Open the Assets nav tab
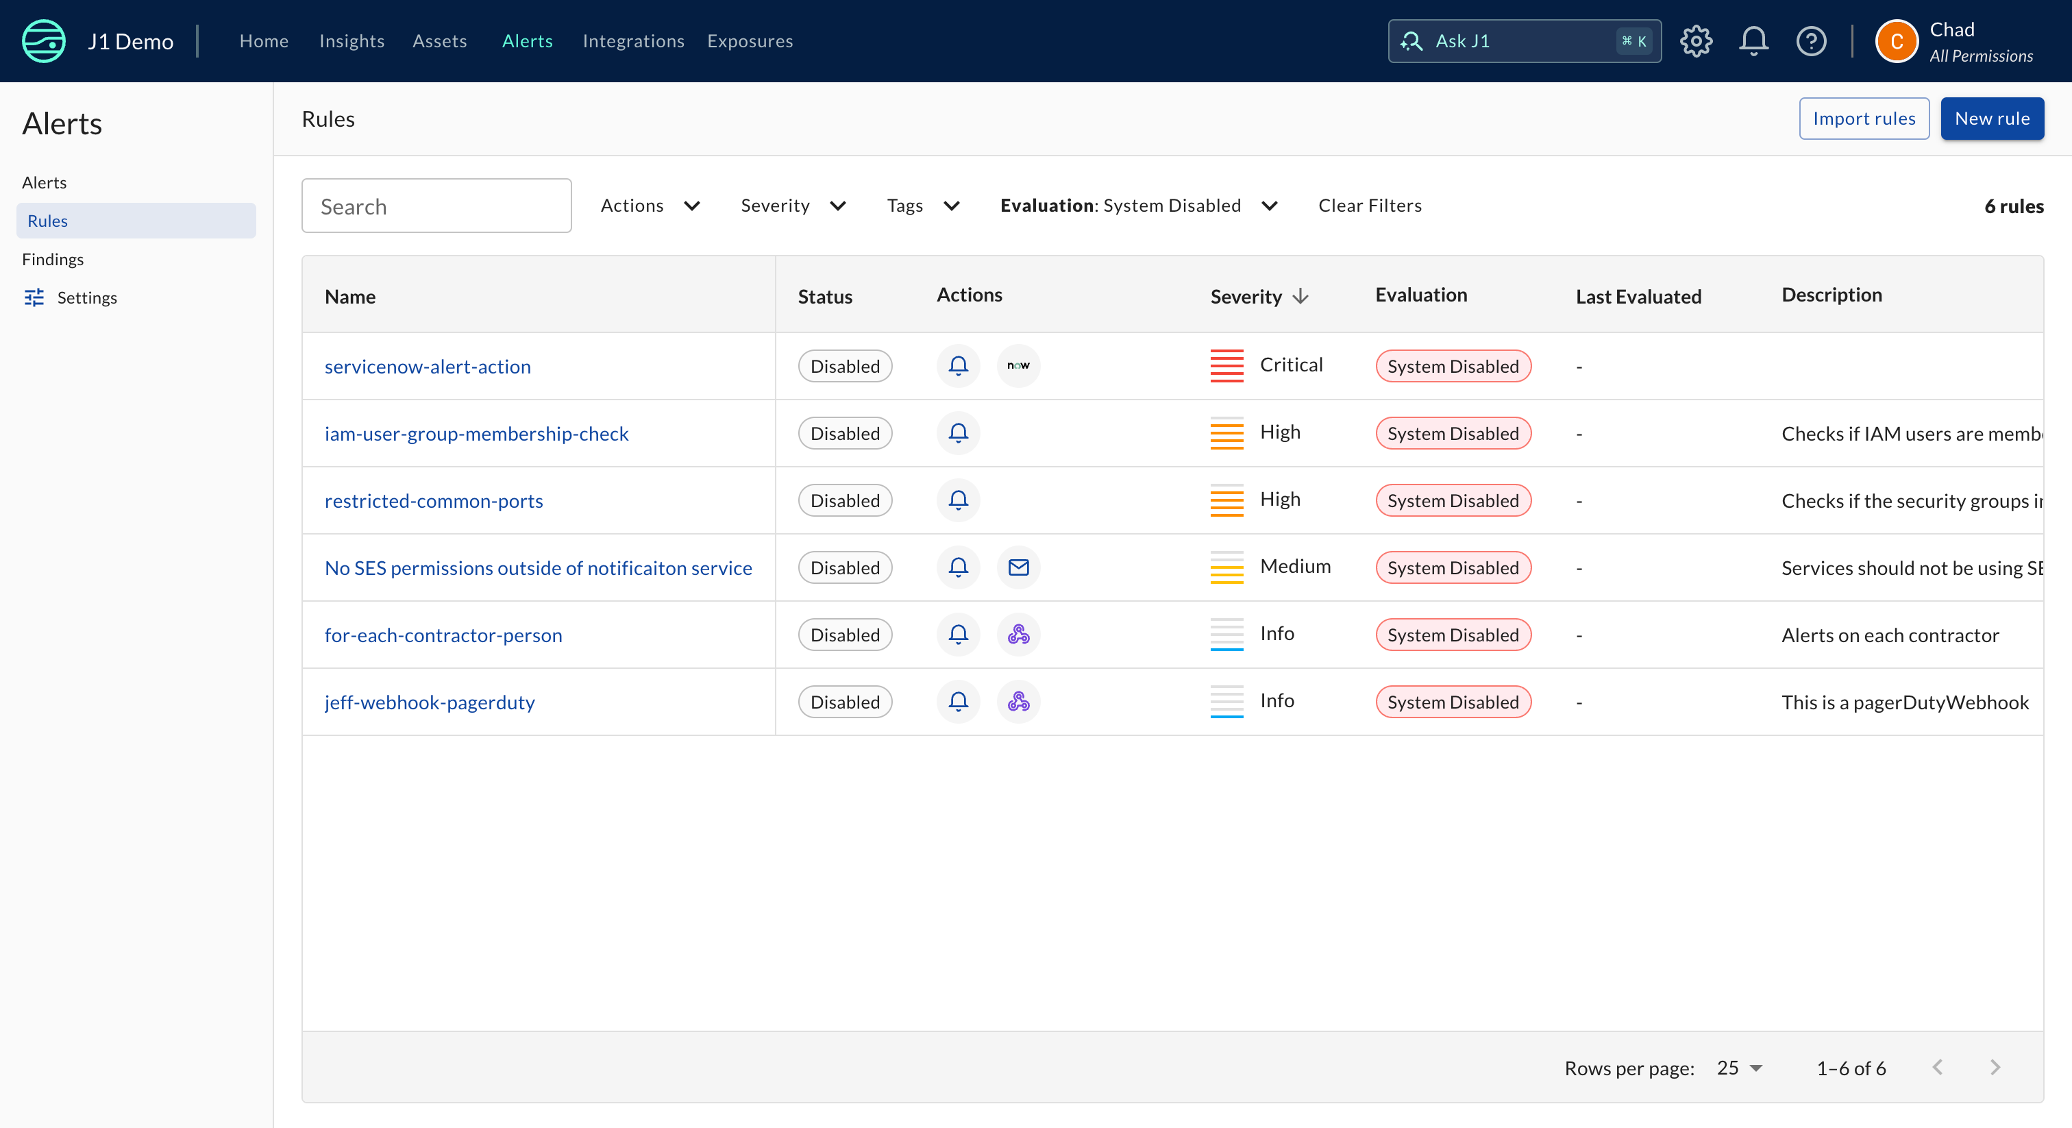 click(439, 41)
